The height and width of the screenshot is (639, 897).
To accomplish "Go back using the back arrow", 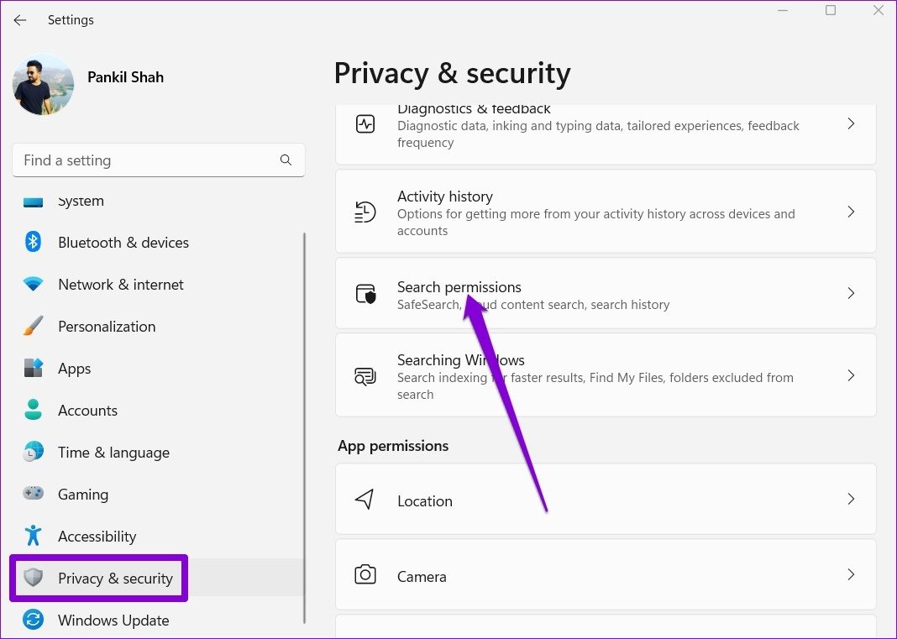I will coord(20,20).
